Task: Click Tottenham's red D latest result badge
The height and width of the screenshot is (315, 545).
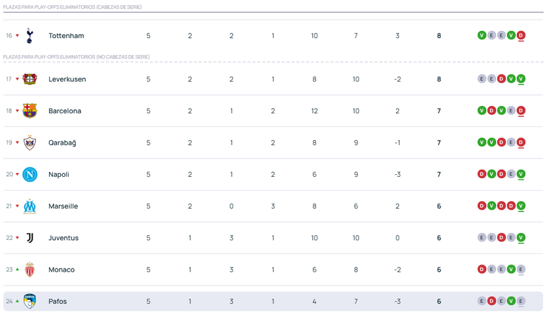Action: click(x=521, y=35)
